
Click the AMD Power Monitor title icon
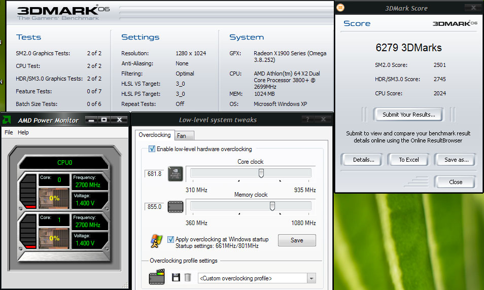click(7, 120)
